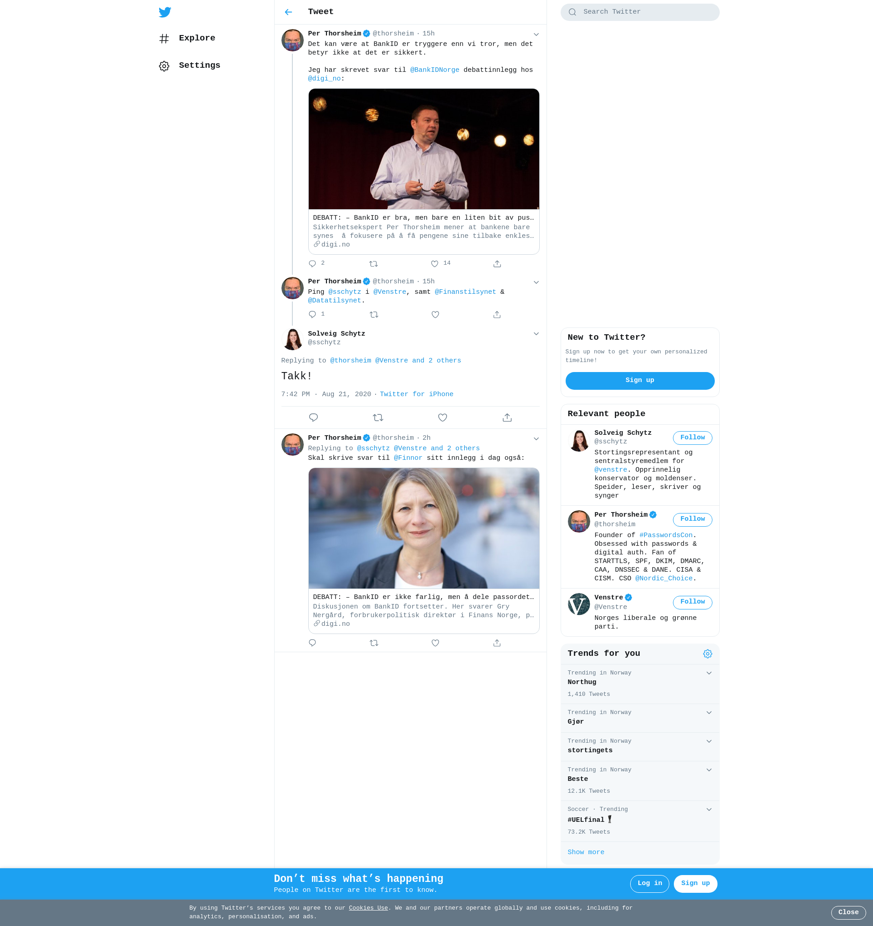Expand options for the Northug trend
873x926 pixels.
709,673
